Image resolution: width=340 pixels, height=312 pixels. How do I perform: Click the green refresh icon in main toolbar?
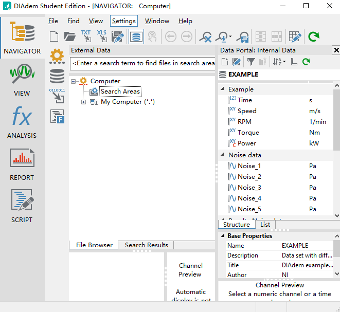point(313,36)
